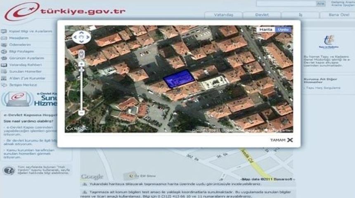Open the Devlet tab
355x198 pixels.
coord(262,15)
